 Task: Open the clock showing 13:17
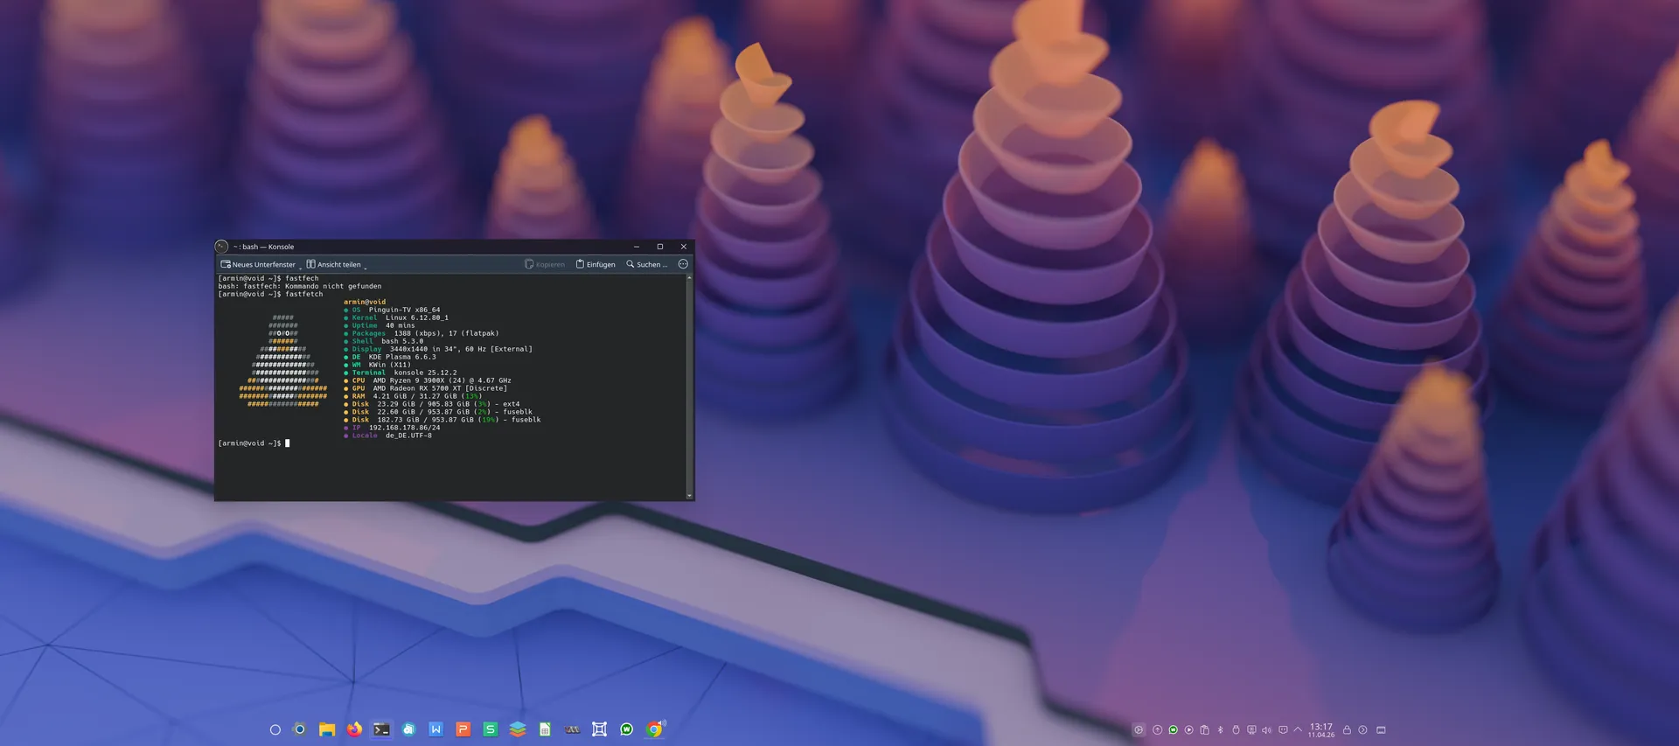pos(1321,730)
